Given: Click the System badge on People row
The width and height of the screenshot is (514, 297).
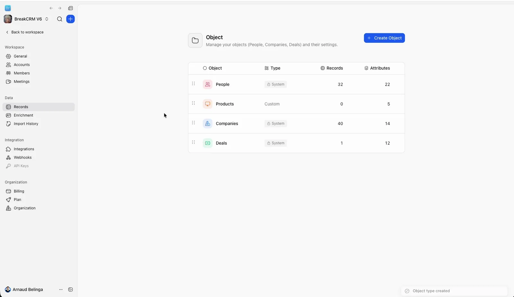Looking at the screenshot, I should tap(276, 84).
